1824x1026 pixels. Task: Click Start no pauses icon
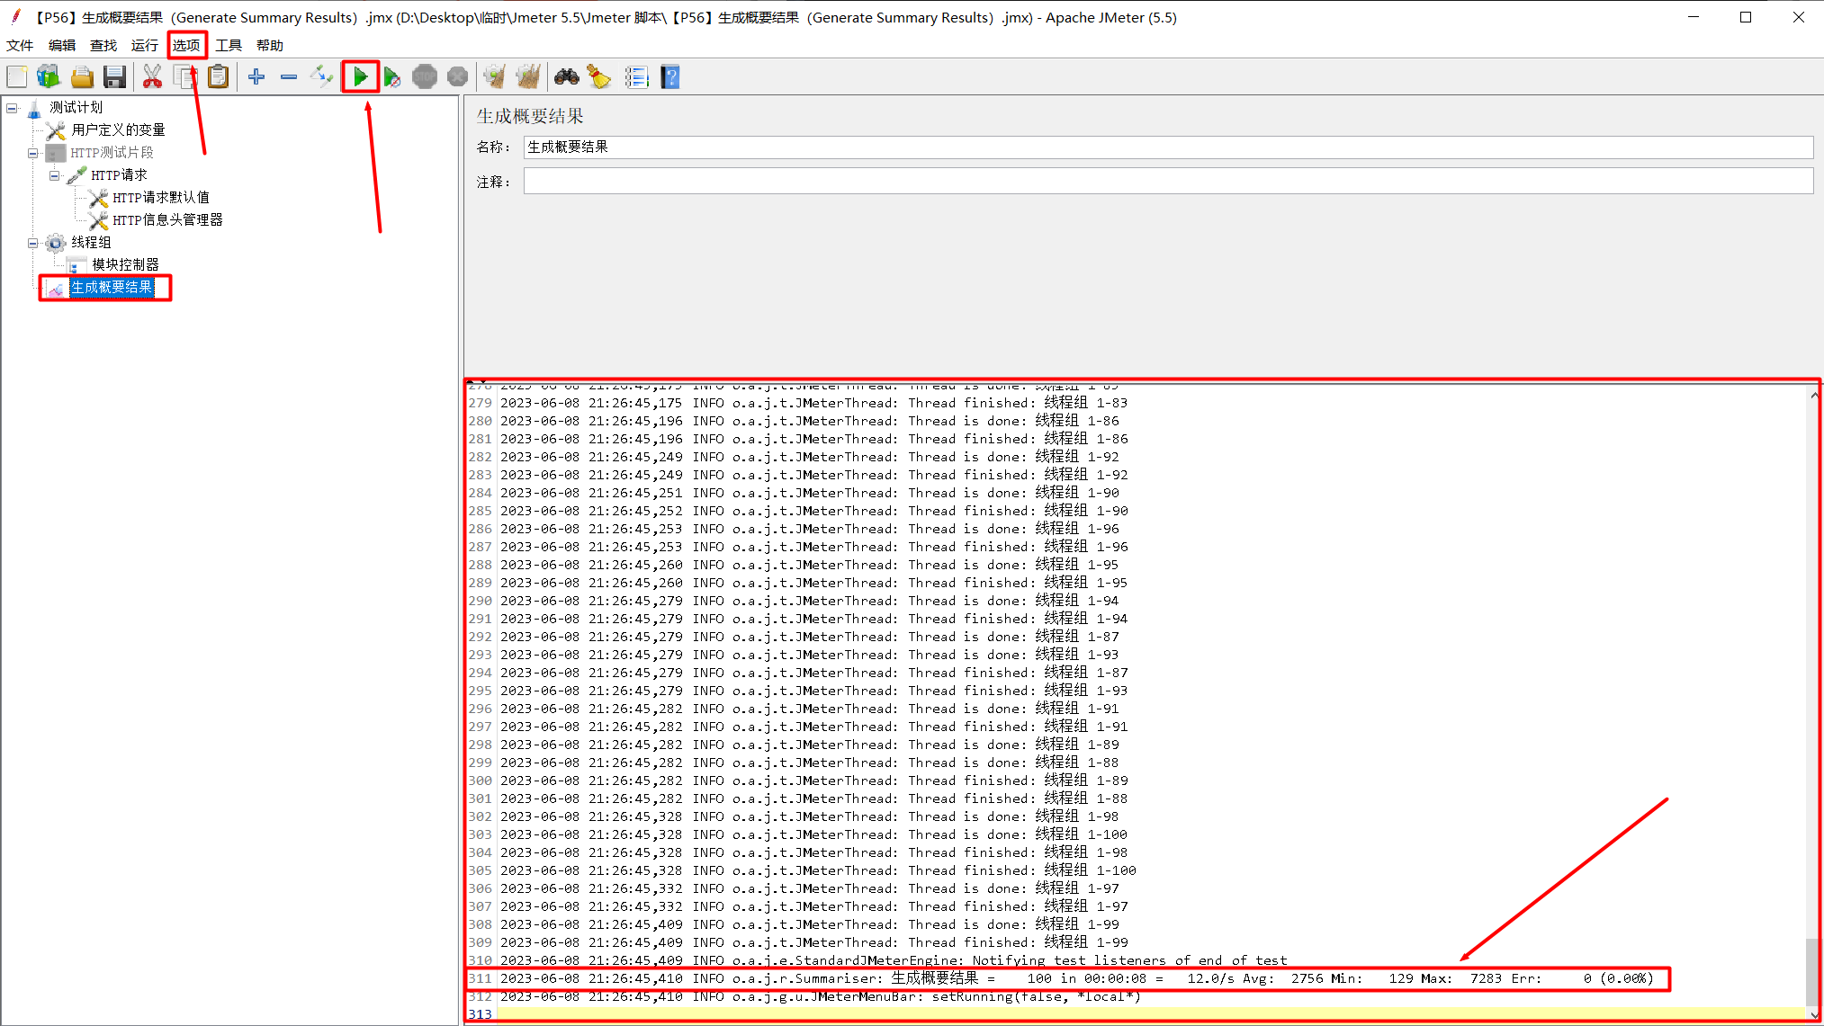pos(392,77)
